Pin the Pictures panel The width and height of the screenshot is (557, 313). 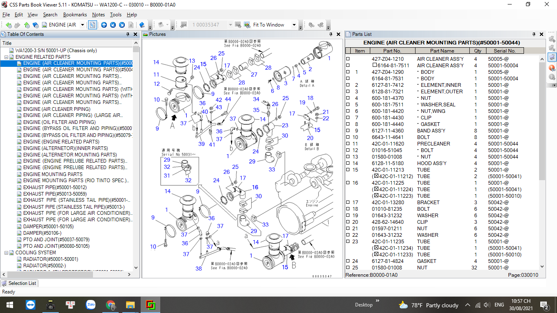point(331,34)
